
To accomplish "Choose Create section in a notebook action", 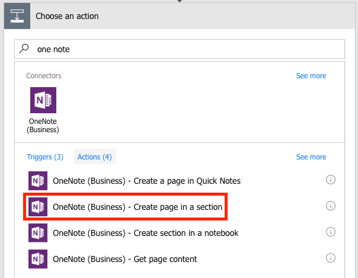I will (x=145, y=233).
